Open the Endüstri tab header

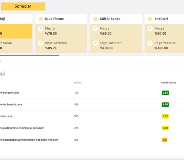[x=164, y=19]
